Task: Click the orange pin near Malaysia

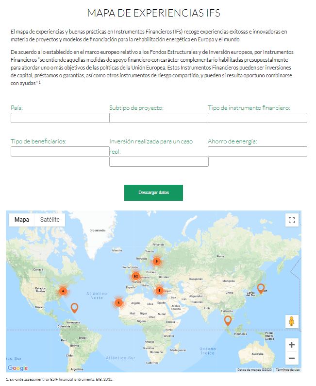Action: (228, 320)
